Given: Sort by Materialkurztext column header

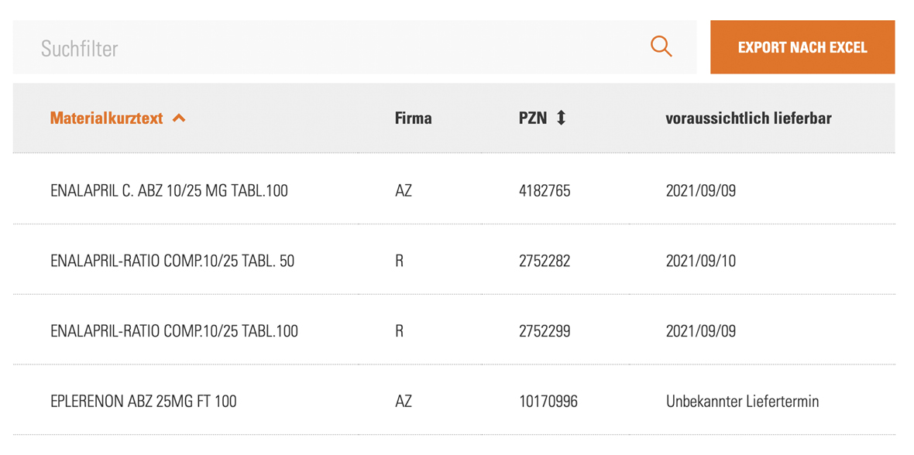Looking at the screenshot, I should (x=107, y=118).
